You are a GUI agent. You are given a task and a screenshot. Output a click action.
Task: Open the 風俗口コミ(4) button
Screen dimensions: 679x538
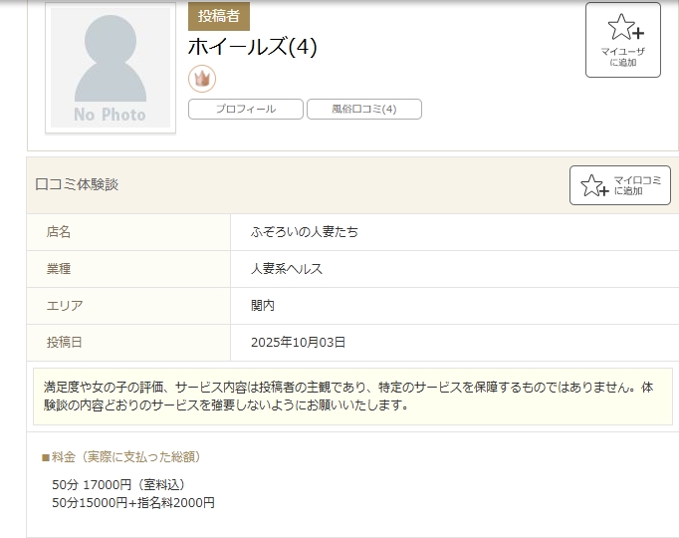coord(363,110)
